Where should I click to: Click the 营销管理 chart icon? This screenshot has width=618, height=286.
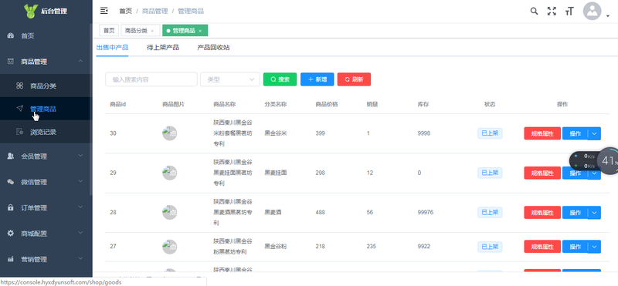[11, 259]
